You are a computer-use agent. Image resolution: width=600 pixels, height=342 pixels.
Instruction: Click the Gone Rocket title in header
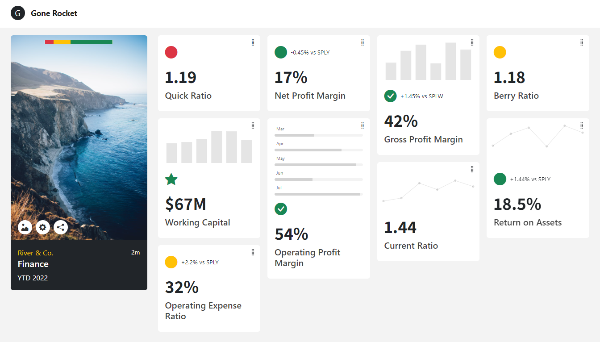tap(54, 13)
